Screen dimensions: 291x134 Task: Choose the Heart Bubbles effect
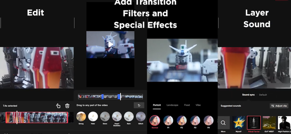pyautogui.click(x=117, y=117)
